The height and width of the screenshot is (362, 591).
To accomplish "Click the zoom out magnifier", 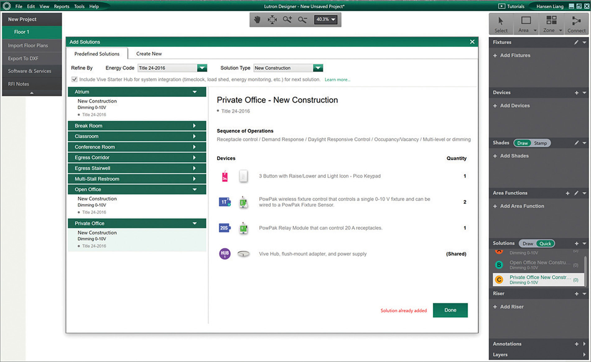I will 302,20.
